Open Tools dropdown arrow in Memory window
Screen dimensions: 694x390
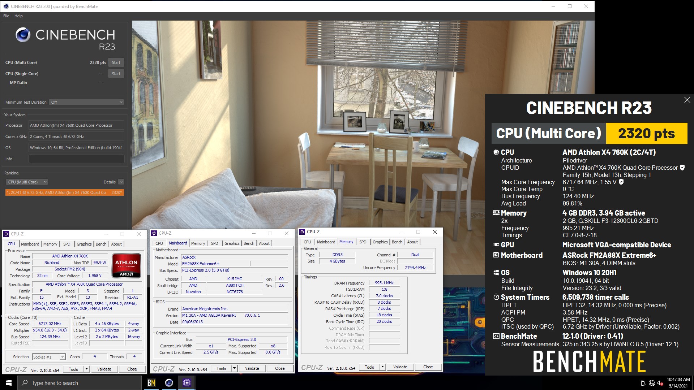[x=382, y=367]
